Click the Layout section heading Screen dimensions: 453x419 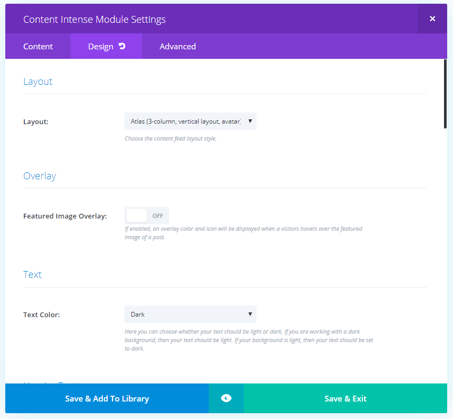(38, 82)
